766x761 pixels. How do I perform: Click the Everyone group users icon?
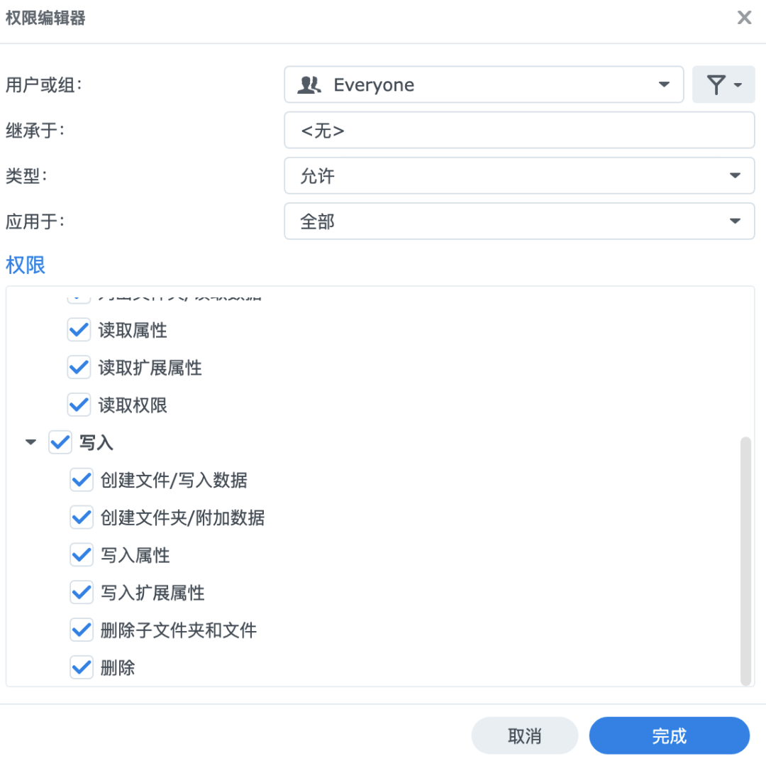(x=309, y=85)
